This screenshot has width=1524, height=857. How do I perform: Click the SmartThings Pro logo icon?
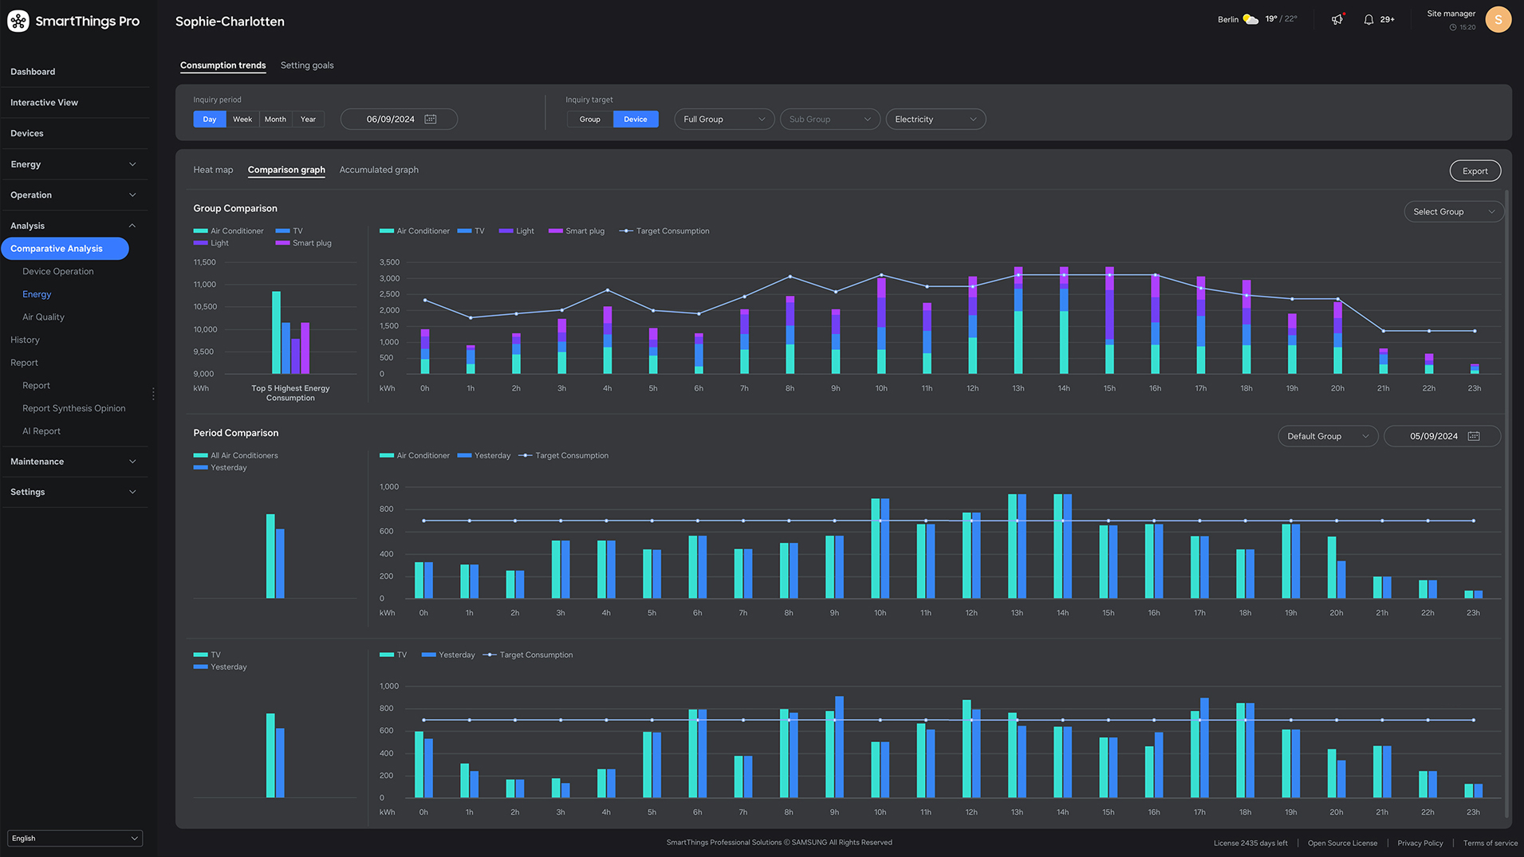click(18, 21)
